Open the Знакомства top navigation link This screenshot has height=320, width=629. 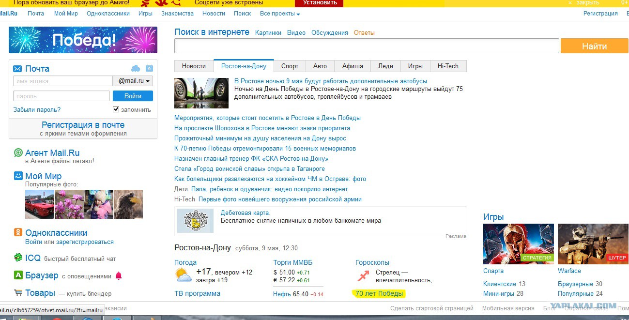pos(178,14)
